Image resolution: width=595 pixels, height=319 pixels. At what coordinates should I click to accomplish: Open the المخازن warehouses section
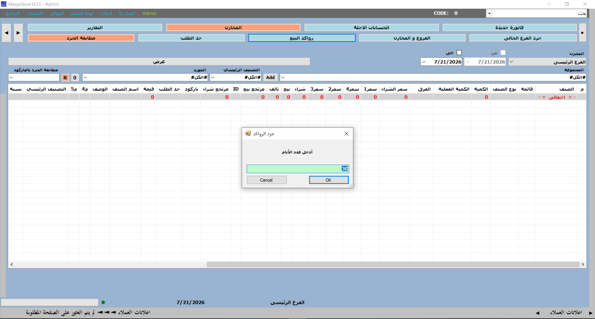[233, 28]
